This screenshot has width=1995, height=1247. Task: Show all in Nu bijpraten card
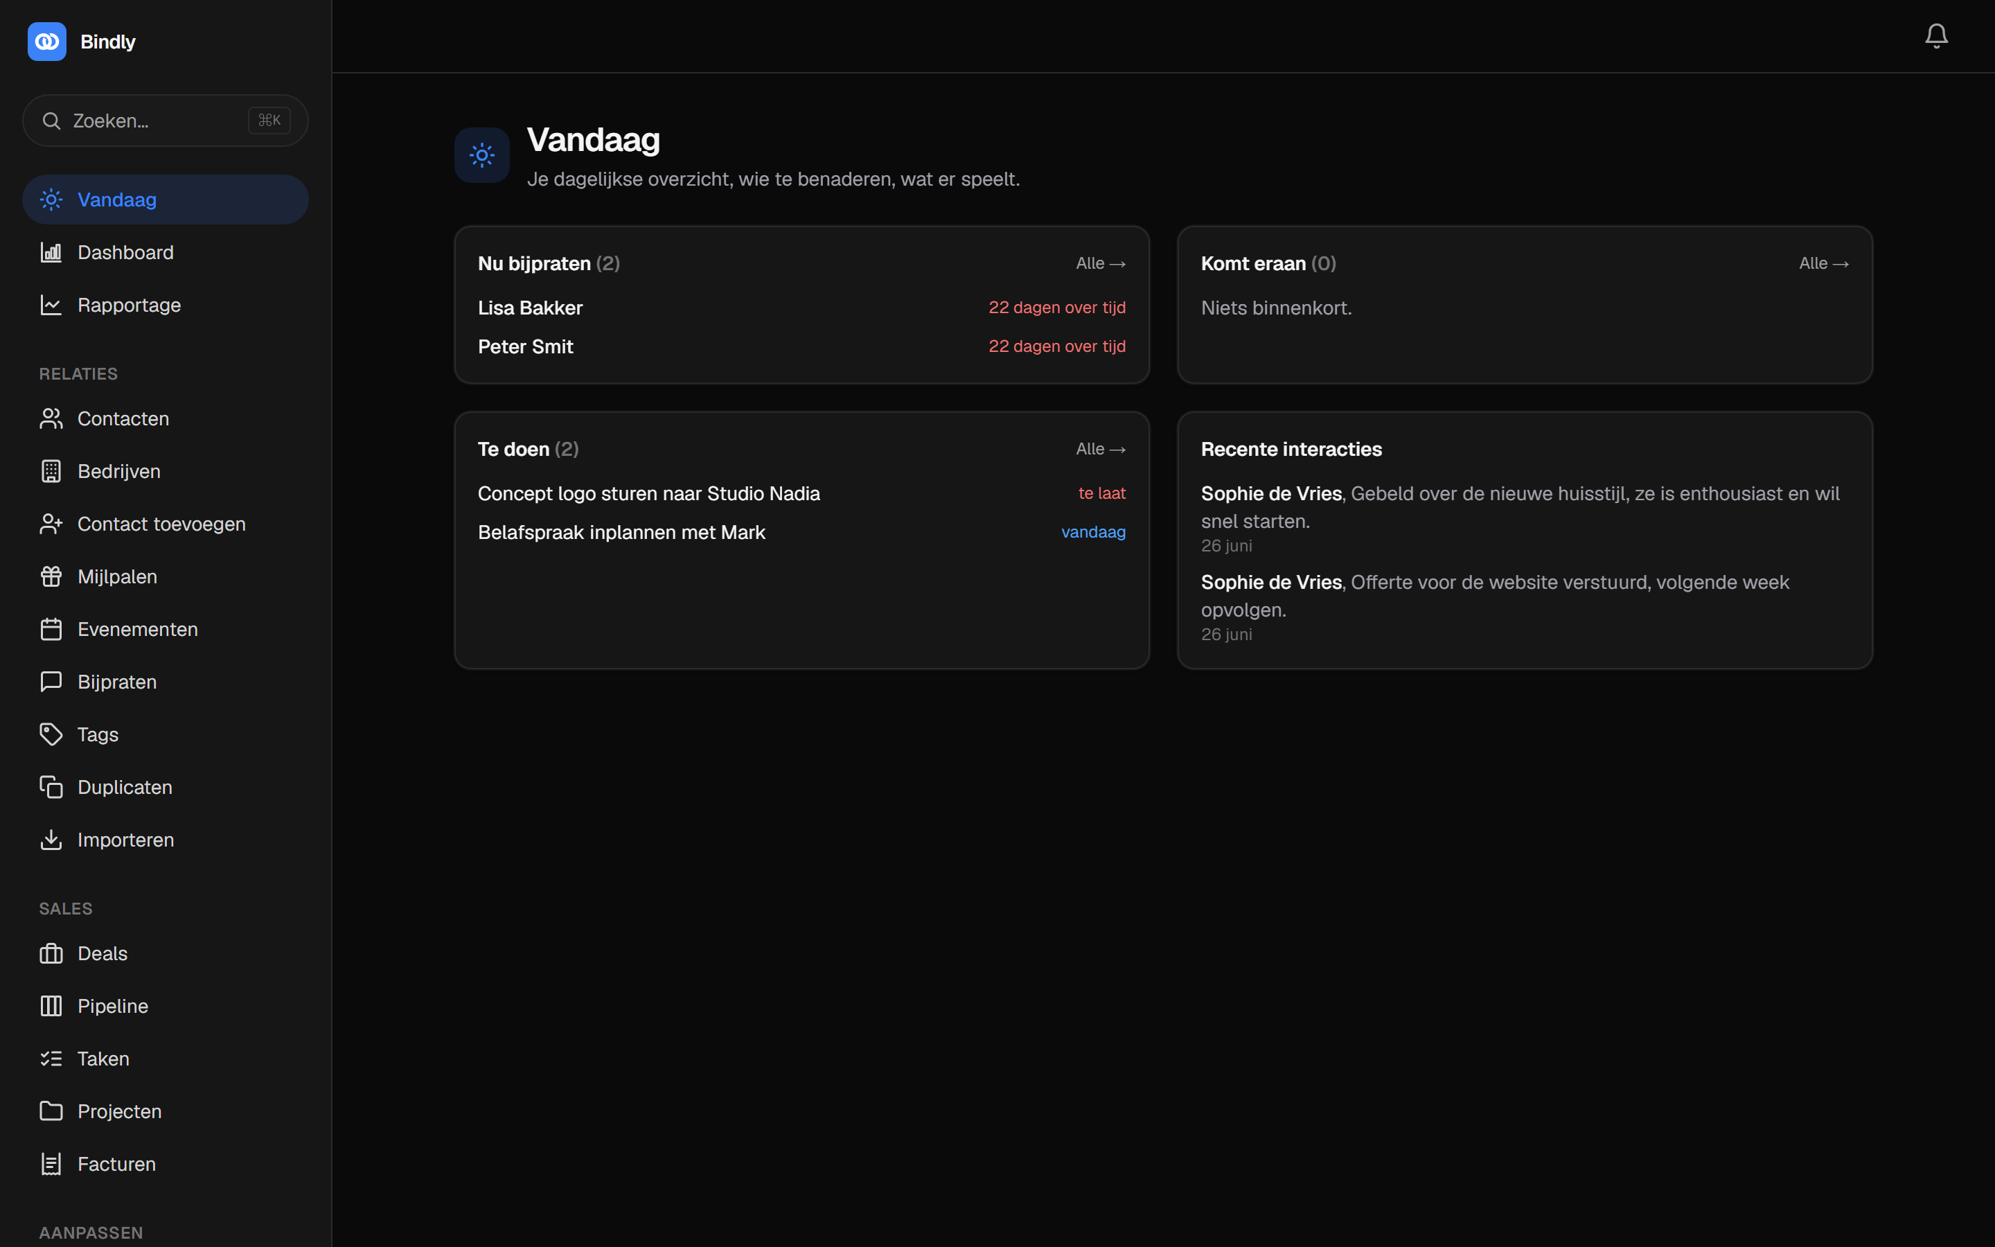tap(1101, 264)
